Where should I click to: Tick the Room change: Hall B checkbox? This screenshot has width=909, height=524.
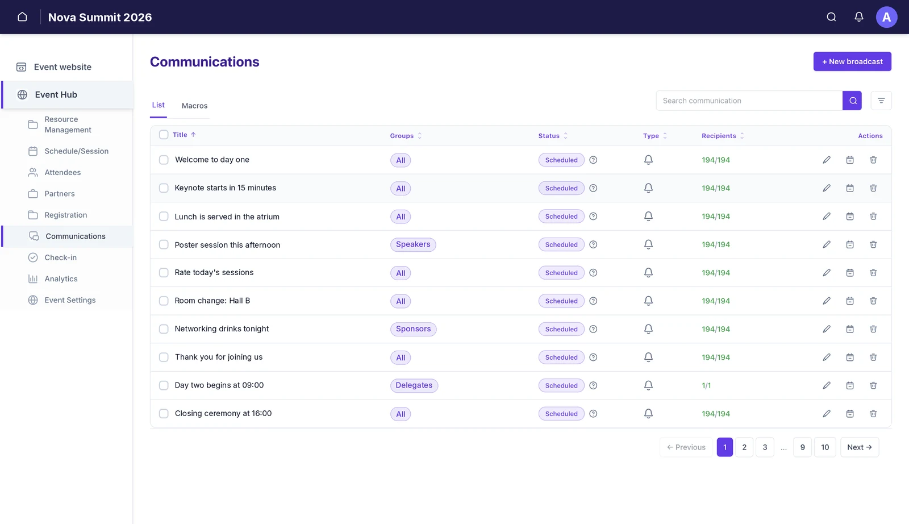click(x=164, y=301)
